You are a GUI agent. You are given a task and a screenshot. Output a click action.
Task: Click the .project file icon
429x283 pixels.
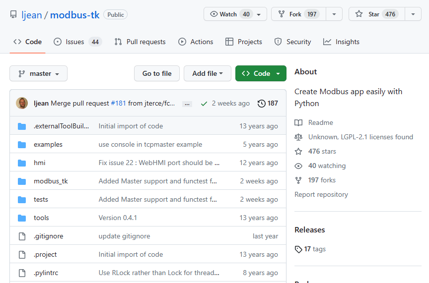click(x=22, y=255)
